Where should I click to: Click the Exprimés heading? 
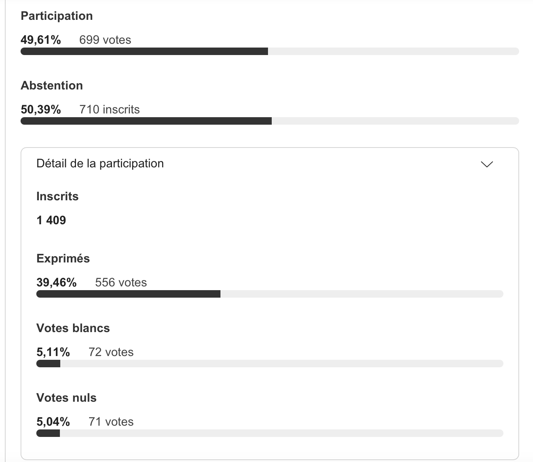click(x=63, y=258)
